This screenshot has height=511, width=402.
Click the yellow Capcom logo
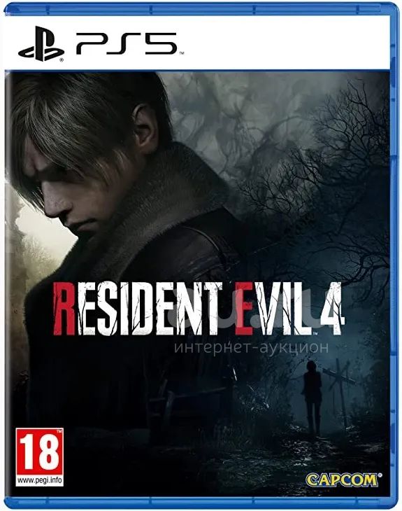[x=343, y=480]
